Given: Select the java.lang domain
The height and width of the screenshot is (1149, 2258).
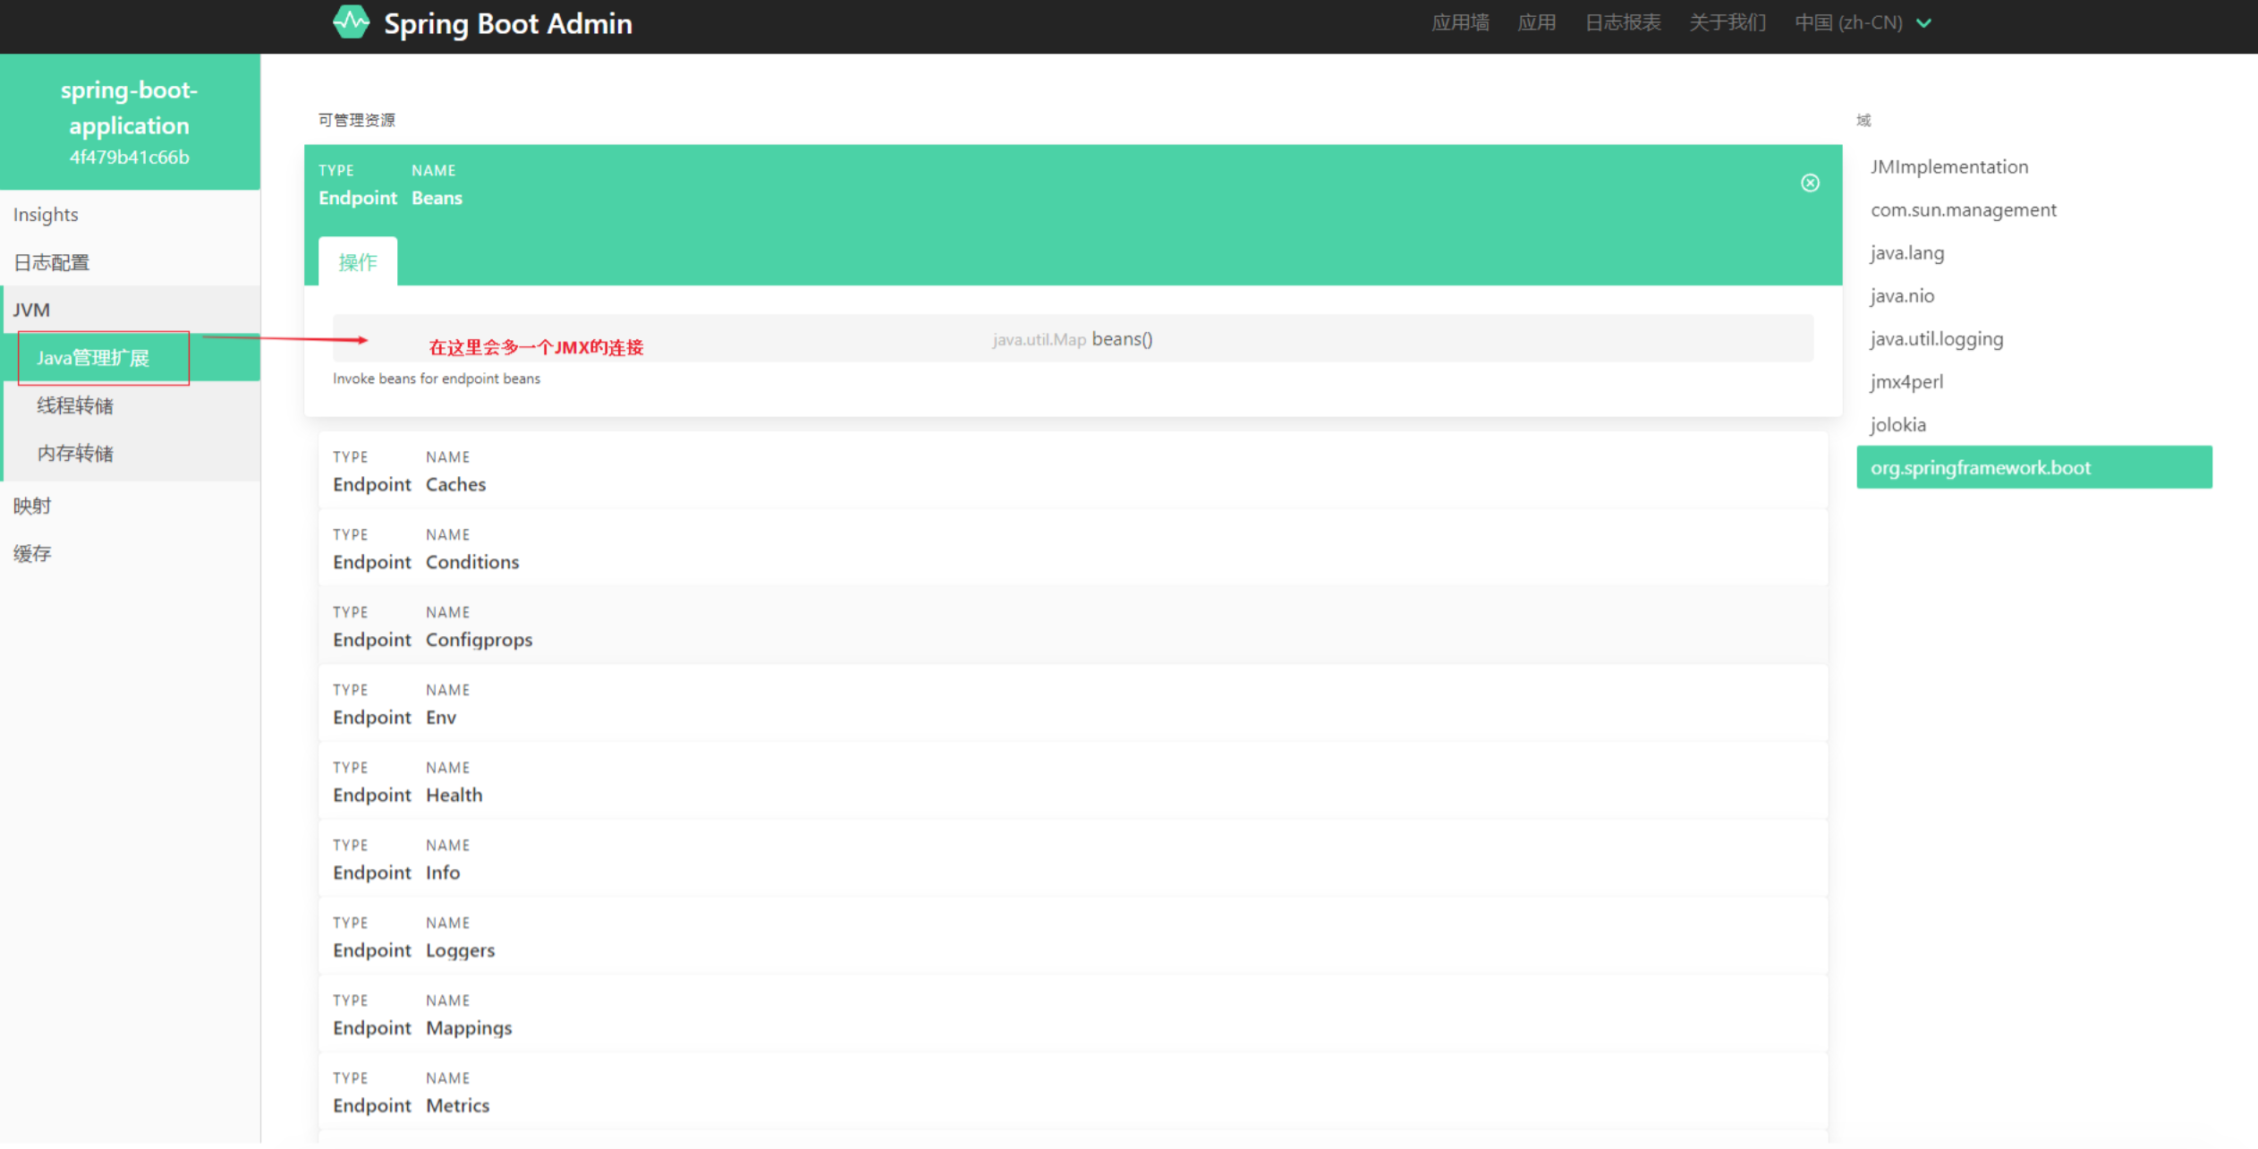Looking at the screenshot, I should [x=2034, y=252].
